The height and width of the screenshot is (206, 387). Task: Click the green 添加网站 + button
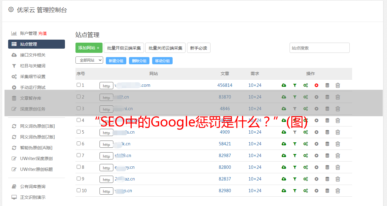click(x=89, y=48)
